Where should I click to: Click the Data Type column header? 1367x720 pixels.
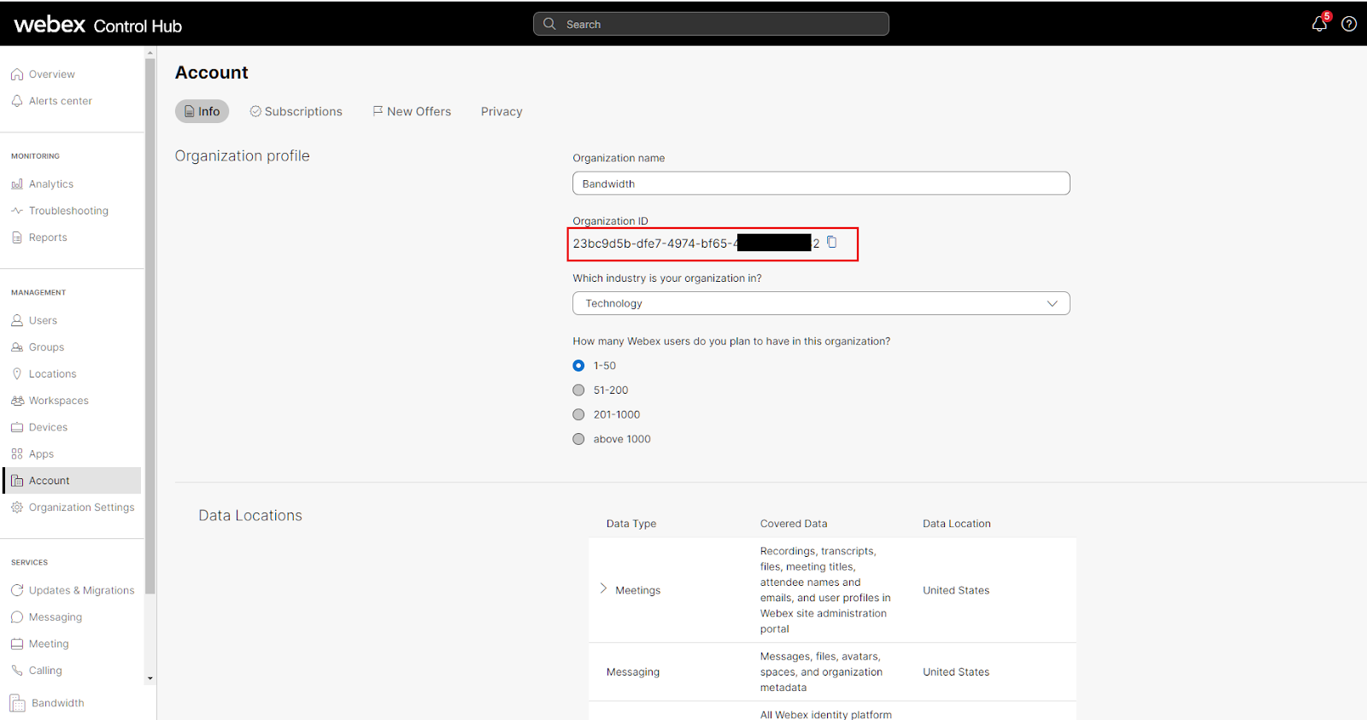(631, 524)
